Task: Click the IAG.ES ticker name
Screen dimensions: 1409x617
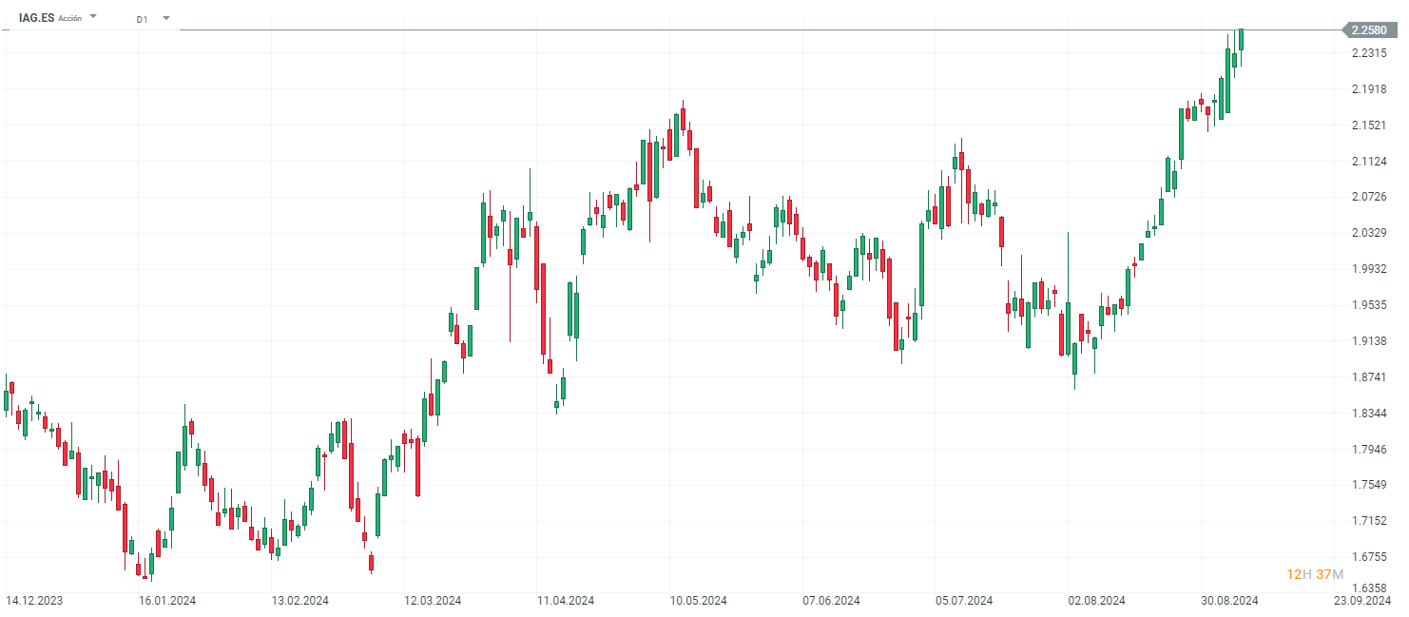Action: click(x=36, y=18)
